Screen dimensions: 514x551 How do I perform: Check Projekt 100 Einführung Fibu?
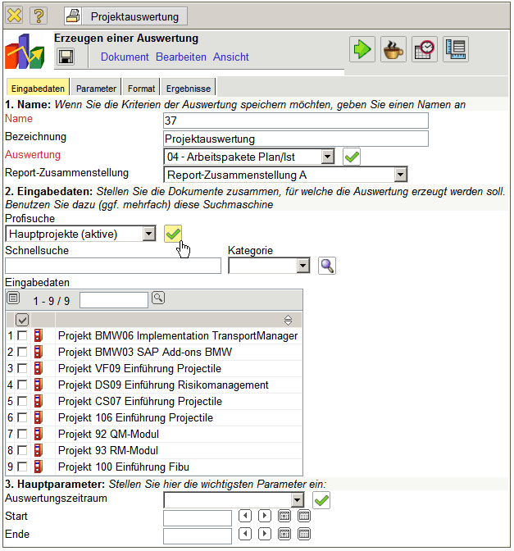[x=22, y=467]
